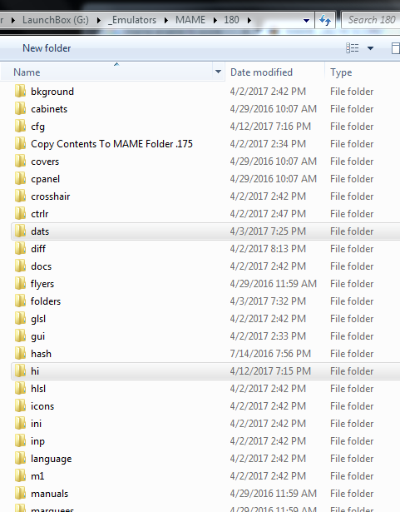
Task: Click the ctrlr folder icon
Action: 20,214
